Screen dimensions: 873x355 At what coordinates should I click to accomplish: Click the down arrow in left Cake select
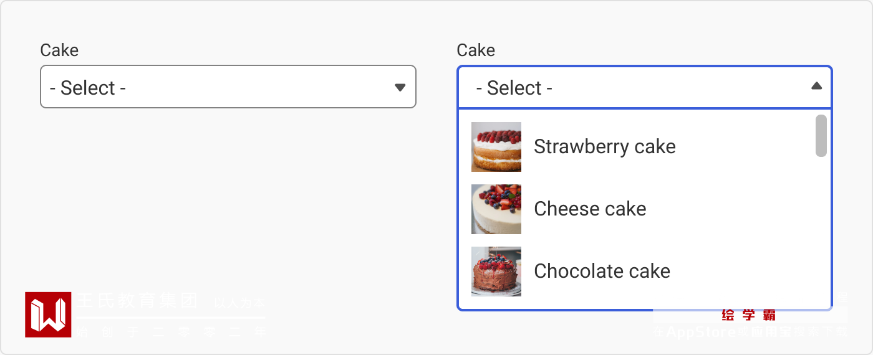[x=400, y=87]
